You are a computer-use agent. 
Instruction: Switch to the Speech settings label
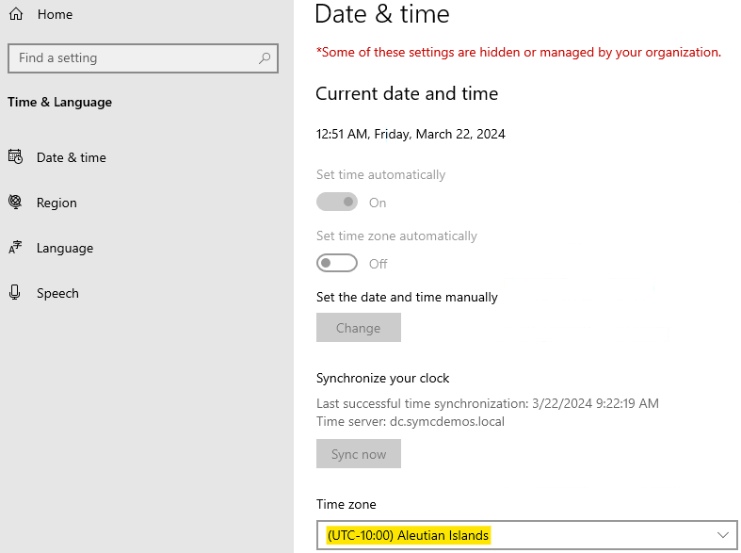57,293
